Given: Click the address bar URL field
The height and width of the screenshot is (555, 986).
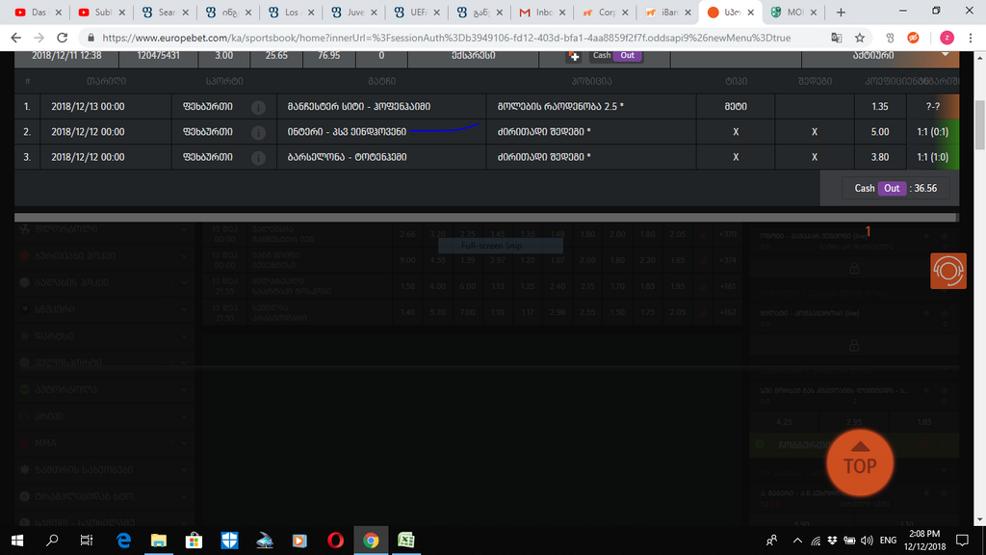Looking at the screenshot, I should click(447, 38).
